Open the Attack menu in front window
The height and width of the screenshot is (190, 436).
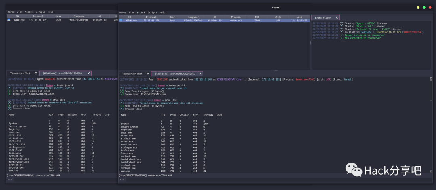click(141, 12)
